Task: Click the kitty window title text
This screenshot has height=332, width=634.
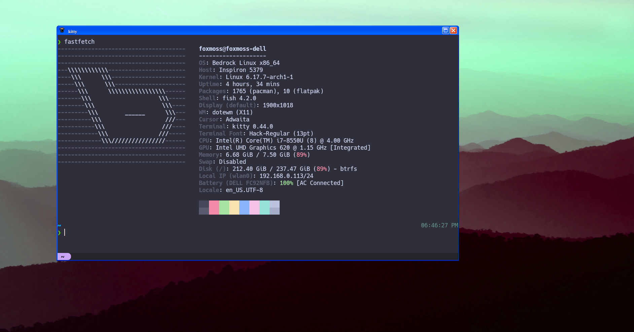Action: 73,32
